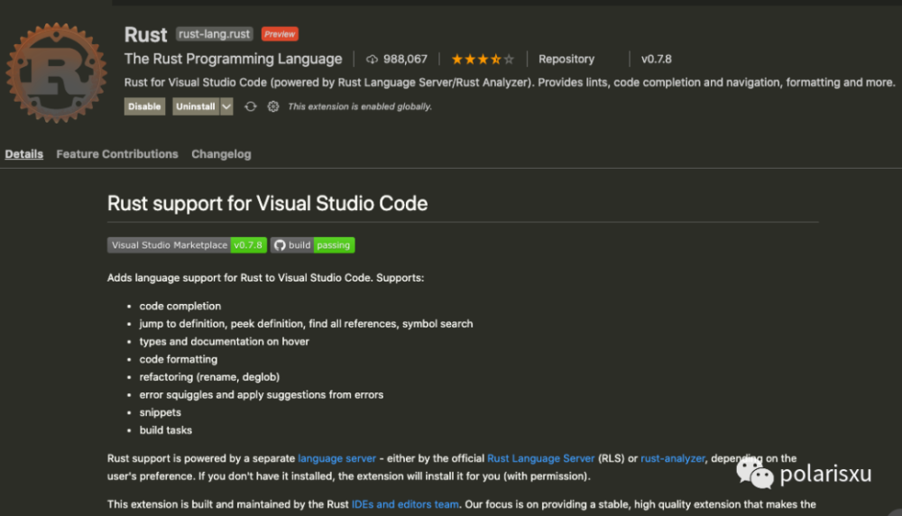
Task: Disable the Rust extension
Action: coord(144,106)
